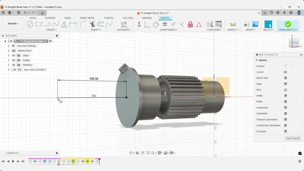
Task: Enable the Slice checkbox
Action: 286,90
